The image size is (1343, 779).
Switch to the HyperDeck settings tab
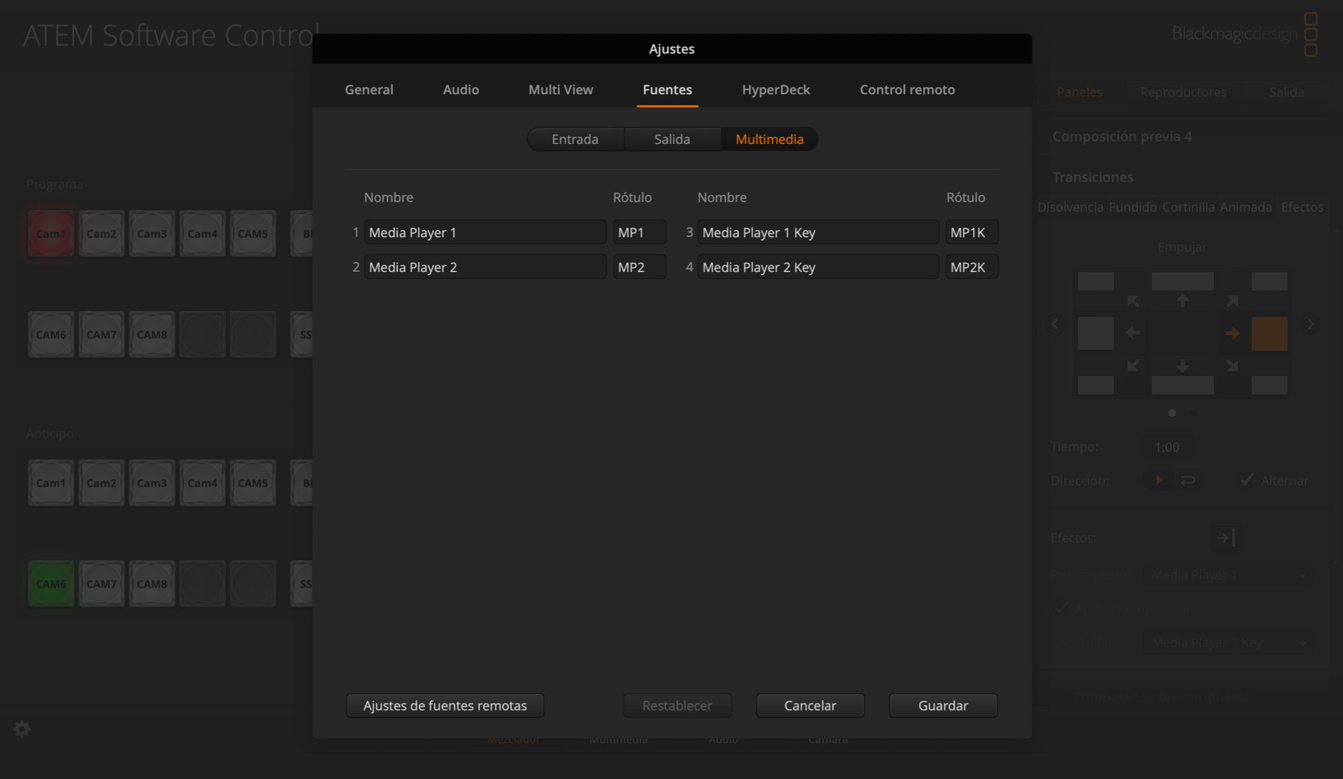coord(776,89)
